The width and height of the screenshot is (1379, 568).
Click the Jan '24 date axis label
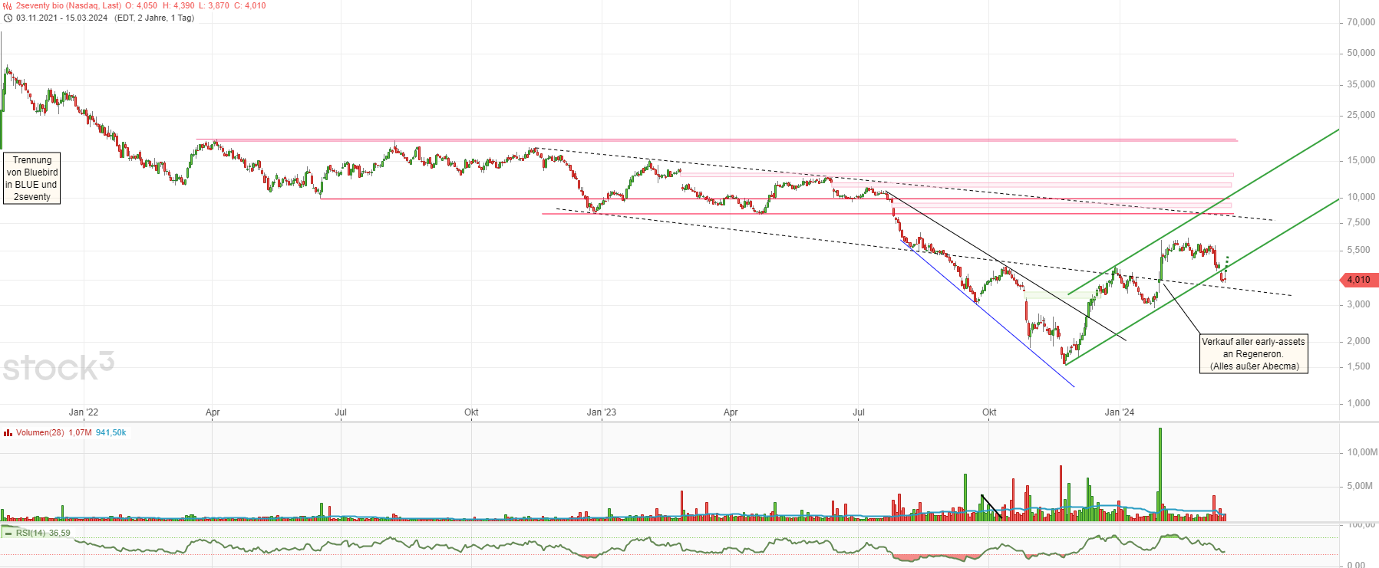click(x=1120, y=412)
